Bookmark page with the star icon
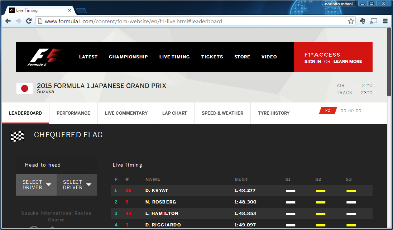 pyautogui.click(x=351, y=21)
